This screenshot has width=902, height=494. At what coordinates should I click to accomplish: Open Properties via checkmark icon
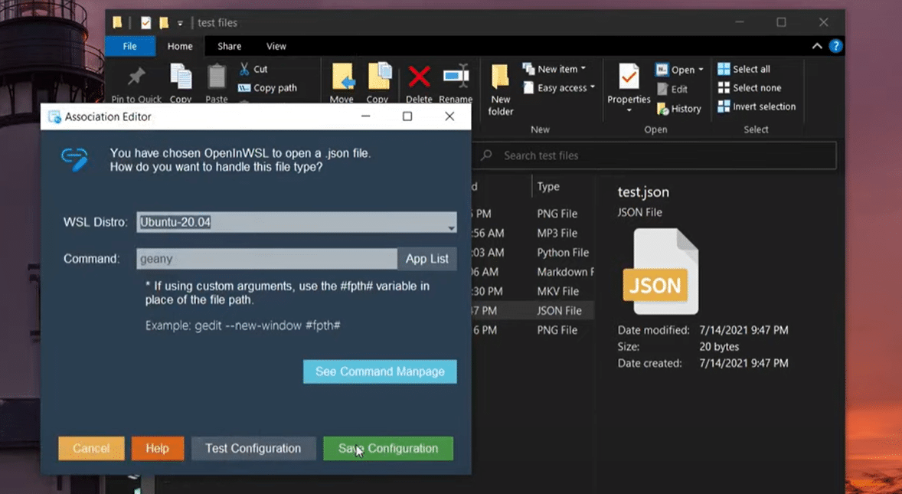click(629, 77)
